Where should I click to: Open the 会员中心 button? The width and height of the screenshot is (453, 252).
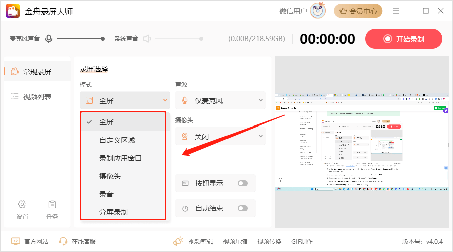coord(358,11)
